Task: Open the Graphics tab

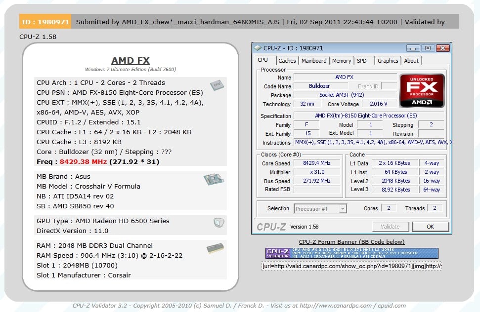Action: (x=388, y=61)
